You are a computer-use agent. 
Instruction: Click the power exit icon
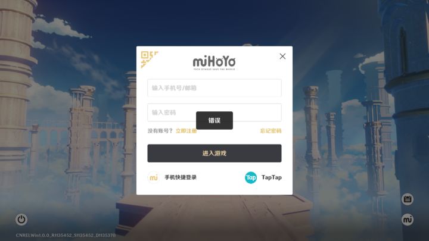tap(21, 220)
